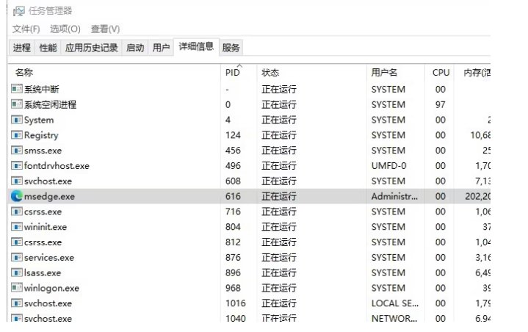
Task: Click the smss.exe process icon
Action: 16,150
